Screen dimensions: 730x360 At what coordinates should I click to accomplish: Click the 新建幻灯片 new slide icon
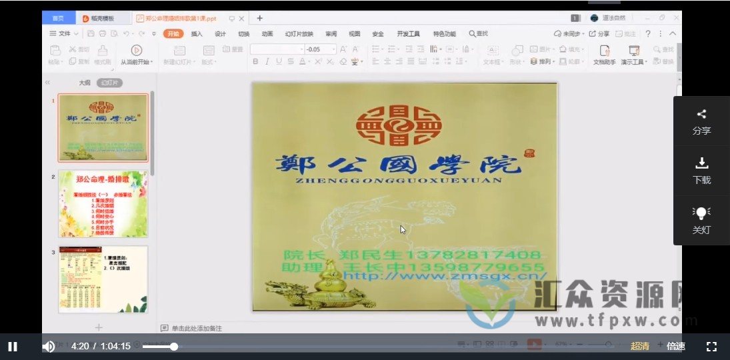click(x=179, y=50)
